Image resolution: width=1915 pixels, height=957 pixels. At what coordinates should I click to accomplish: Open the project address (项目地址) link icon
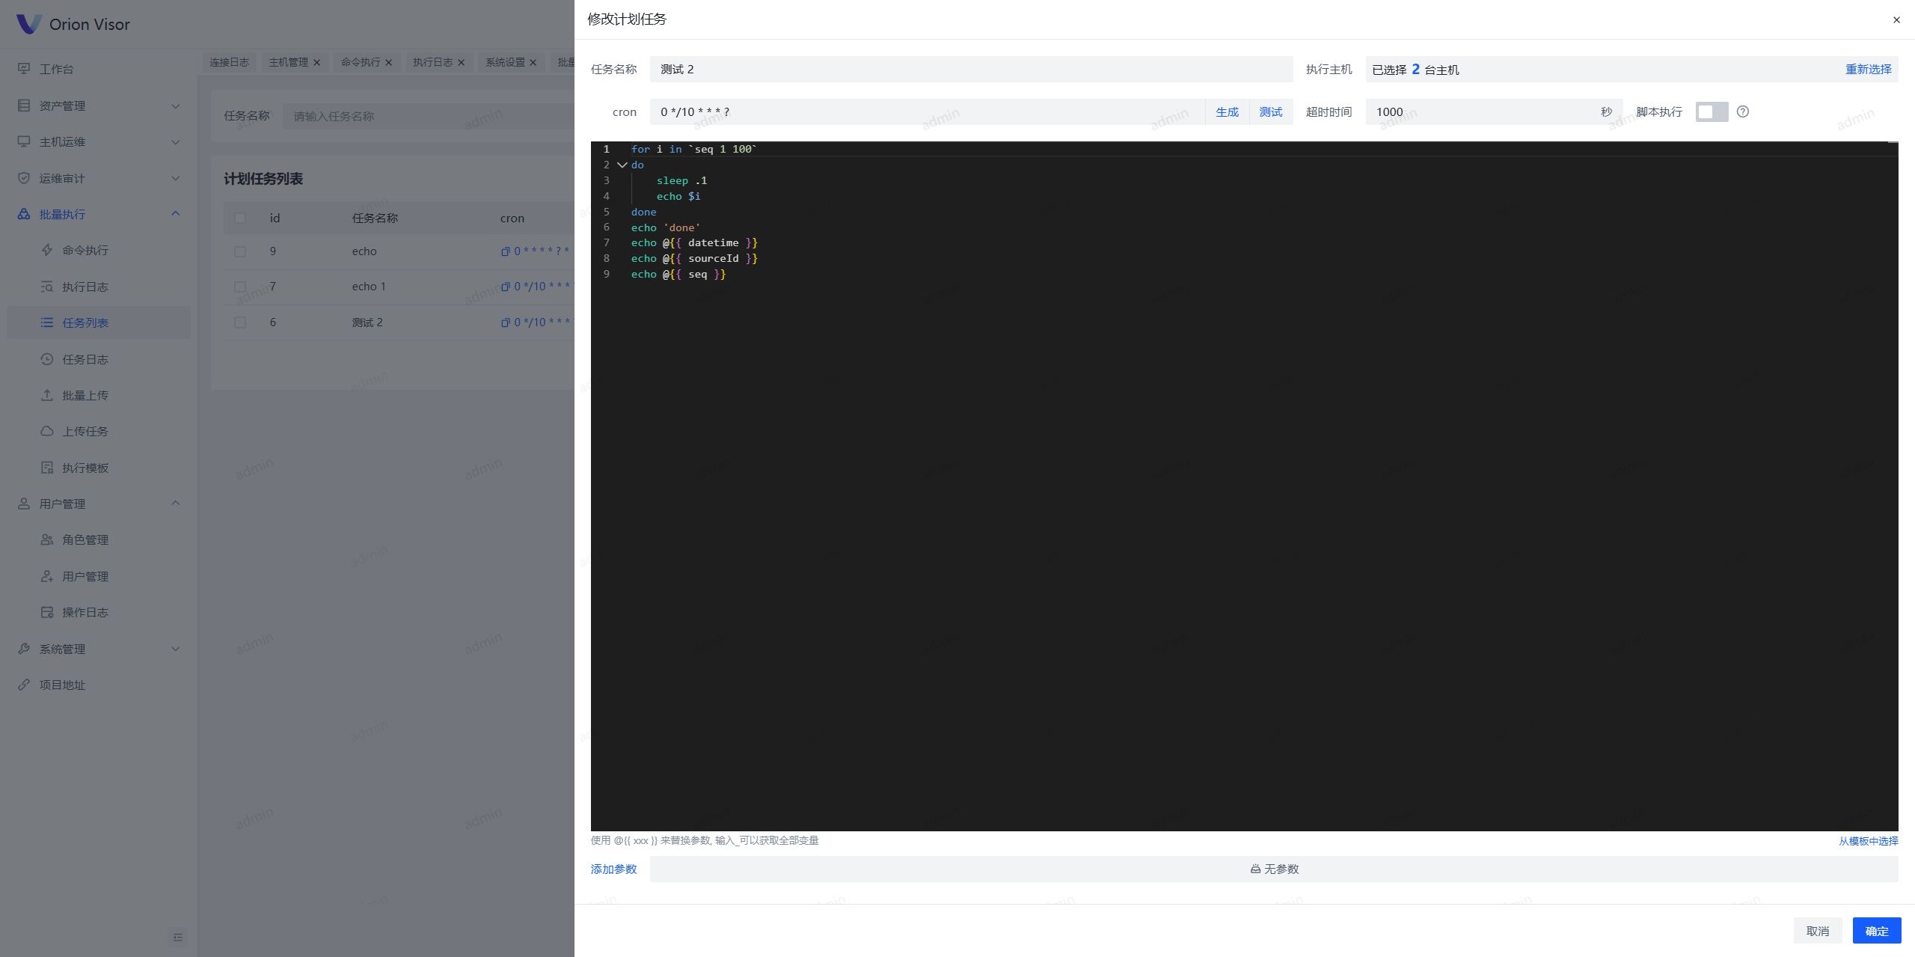(24, 685)
